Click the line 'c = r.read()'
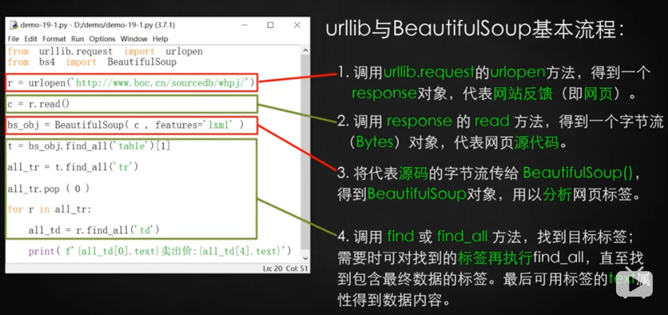The height and width of the screenshot is (315, 668). 38,104
